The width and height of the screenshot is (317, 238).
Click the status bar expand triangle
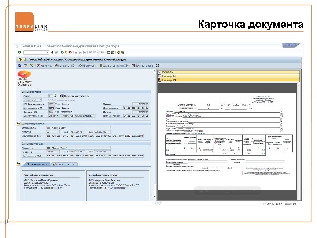pos(263,203)
